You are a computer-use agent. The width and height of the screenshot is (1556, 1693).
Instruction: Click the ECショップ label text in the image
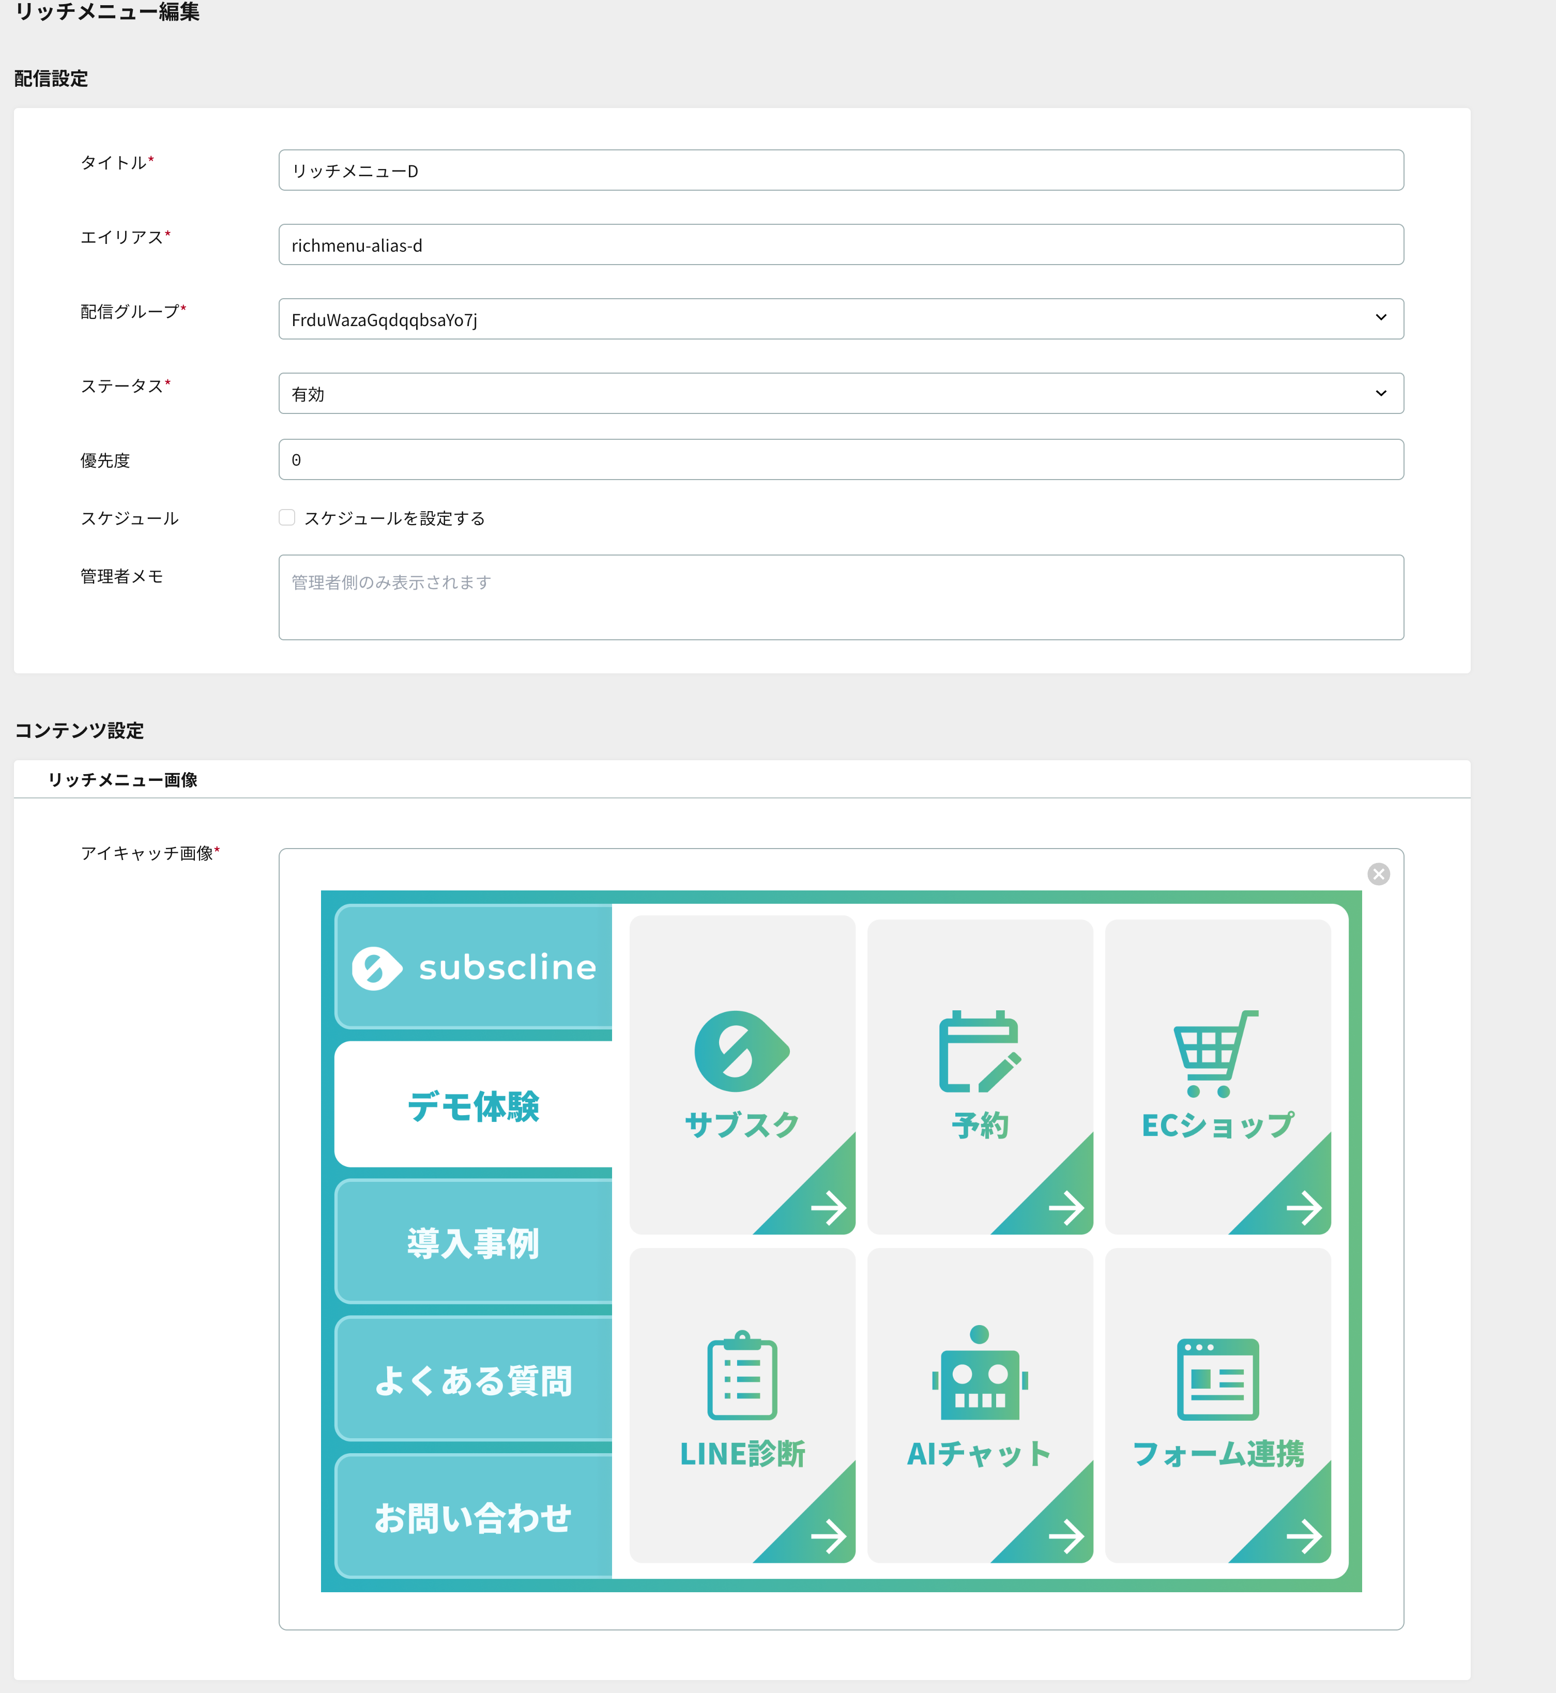(x=1217, y=1125)
